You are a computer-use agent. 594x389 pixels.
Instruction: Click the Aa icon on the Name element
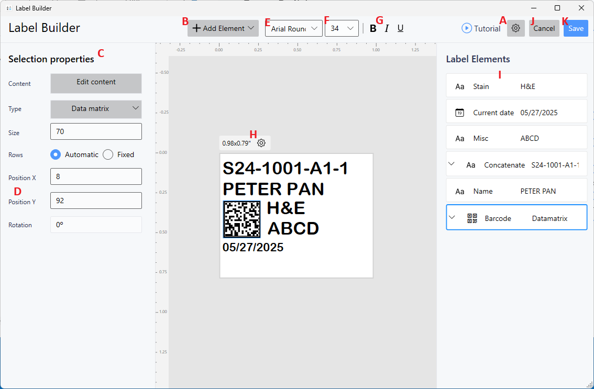pyautogui.click(x=459, y=191)
